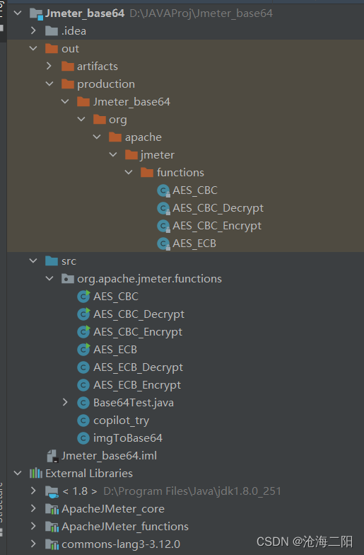Click the runnable AES_CBC_Encrypt class icon in src
This screenshot has width=364, height=555.
(83, 331)
